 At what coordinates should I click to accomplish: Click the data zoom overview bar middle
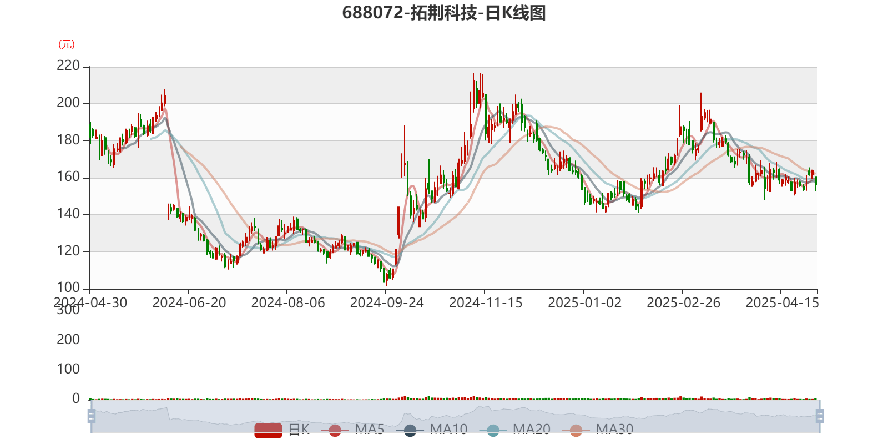click(455, 416)
